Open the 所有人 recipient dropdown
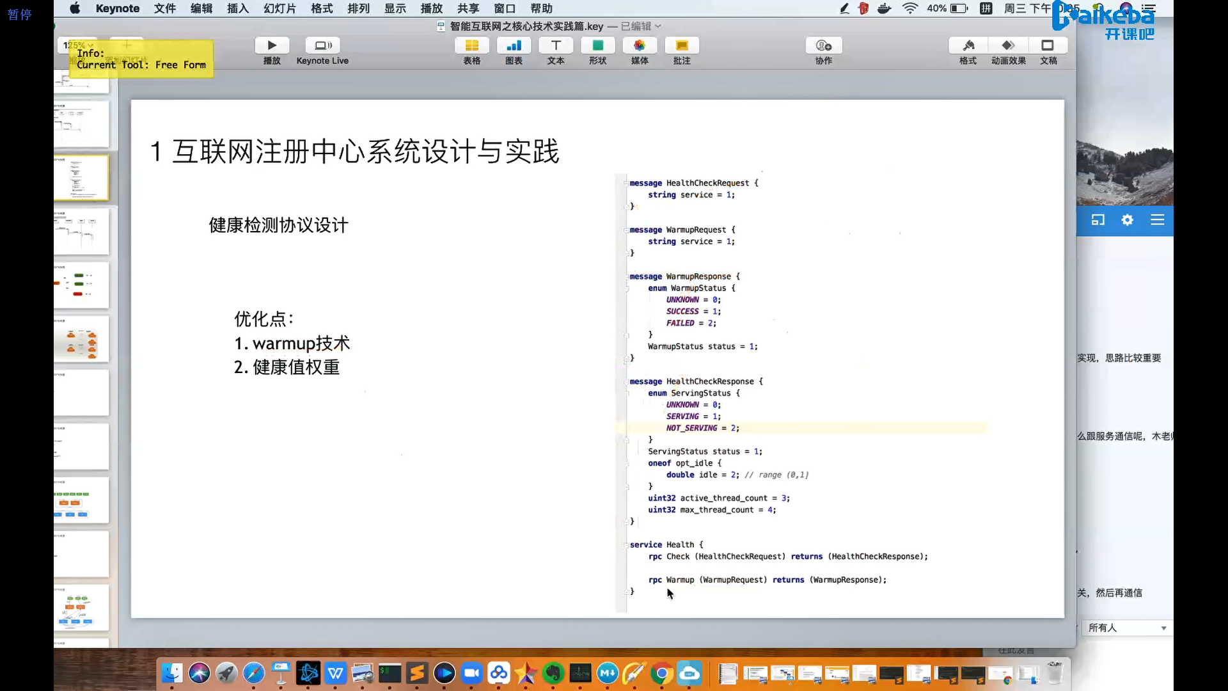The image size is (1228, 691). [x=1127, y=628]
